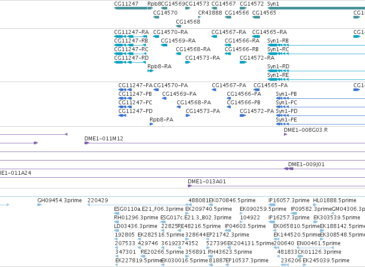
Task: Click EST IP16057.3prime
Action: [289, 200]
